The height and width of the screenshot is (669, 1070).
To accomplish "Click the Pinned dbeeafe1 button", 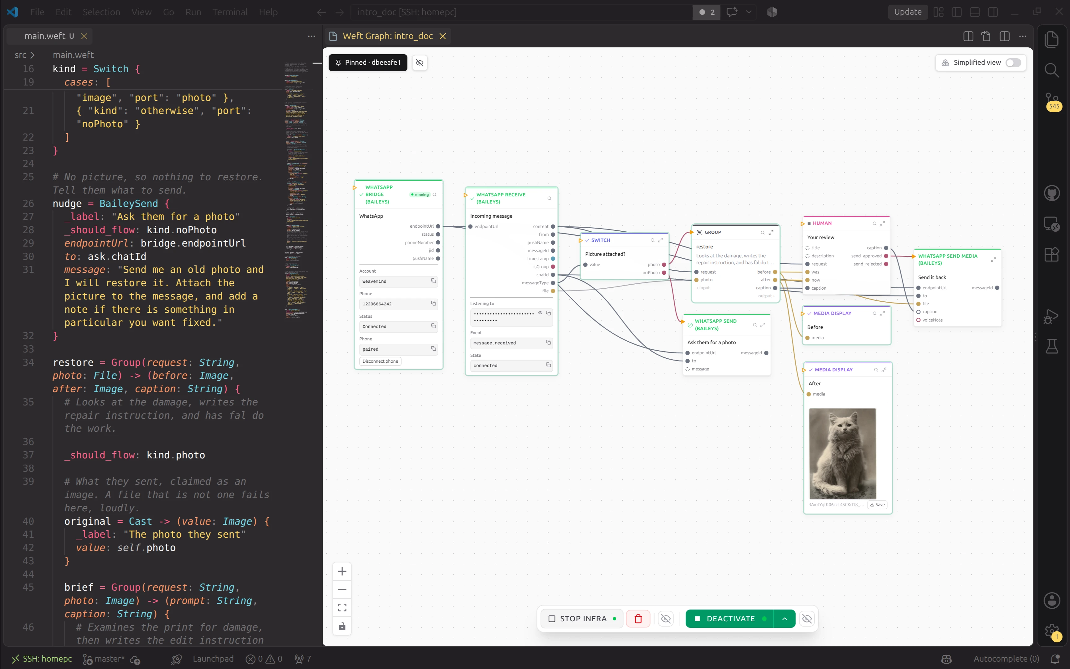I will pyautogui.click(x=368, y=62).
